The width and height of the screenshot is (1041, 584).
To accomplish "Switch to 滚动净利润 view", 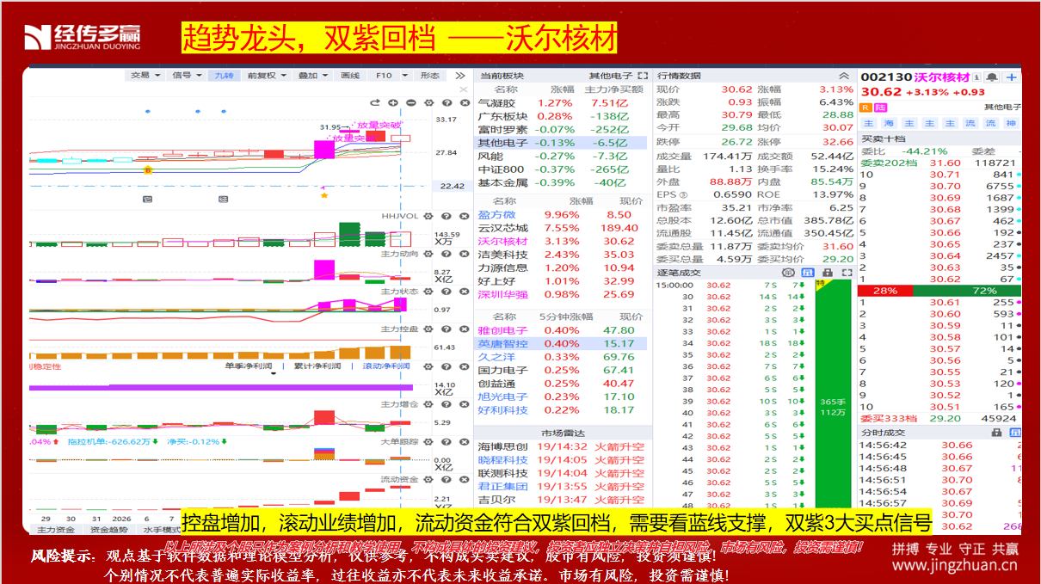I will (385, 366).
